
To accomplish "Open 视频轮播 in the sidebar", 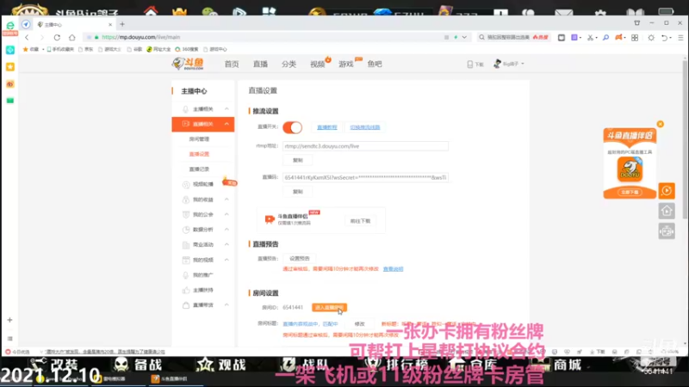I will (x=203, y=184).
